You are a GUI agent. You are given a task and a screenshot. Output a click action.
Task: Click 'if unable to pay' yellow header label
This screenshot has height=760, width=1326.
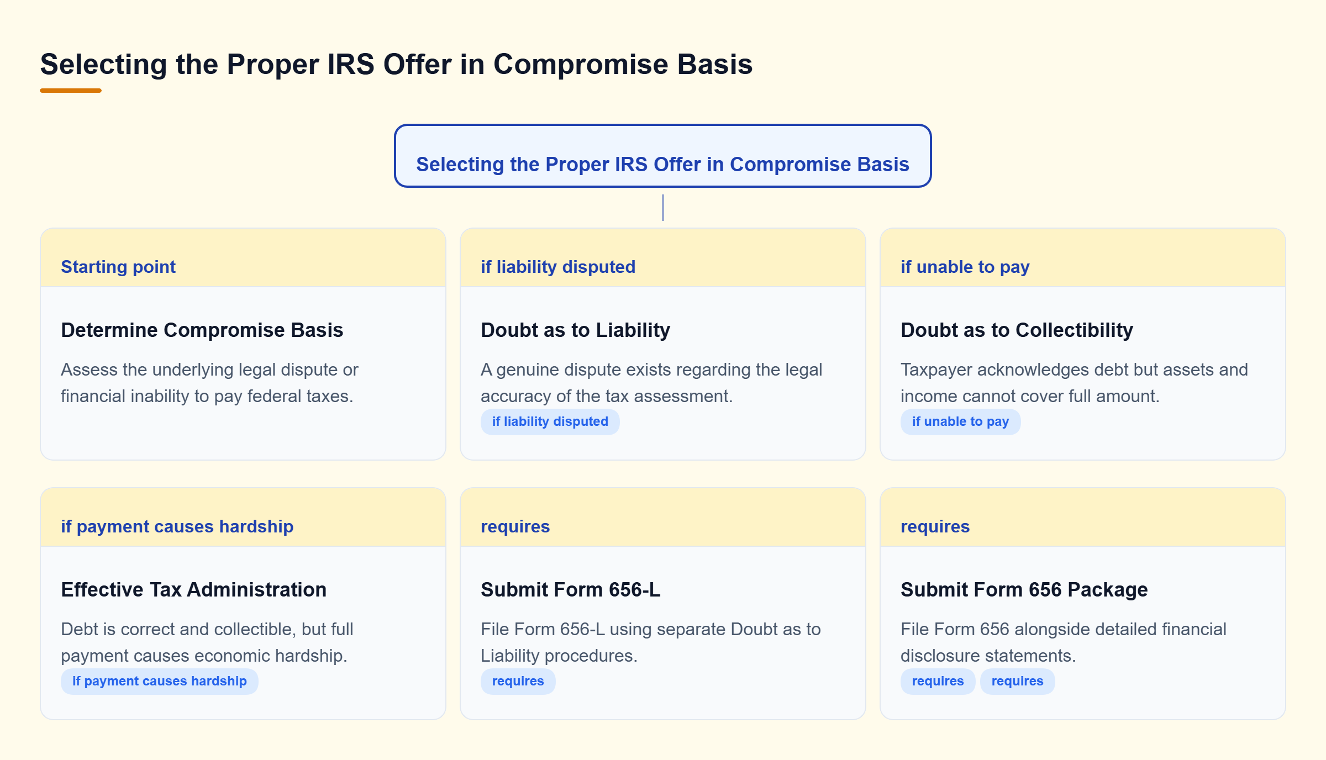965,267
